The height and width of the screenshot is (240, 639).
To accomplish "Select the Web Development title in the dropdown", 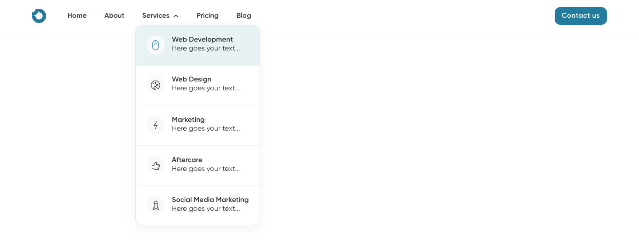I will coord(202,39).
